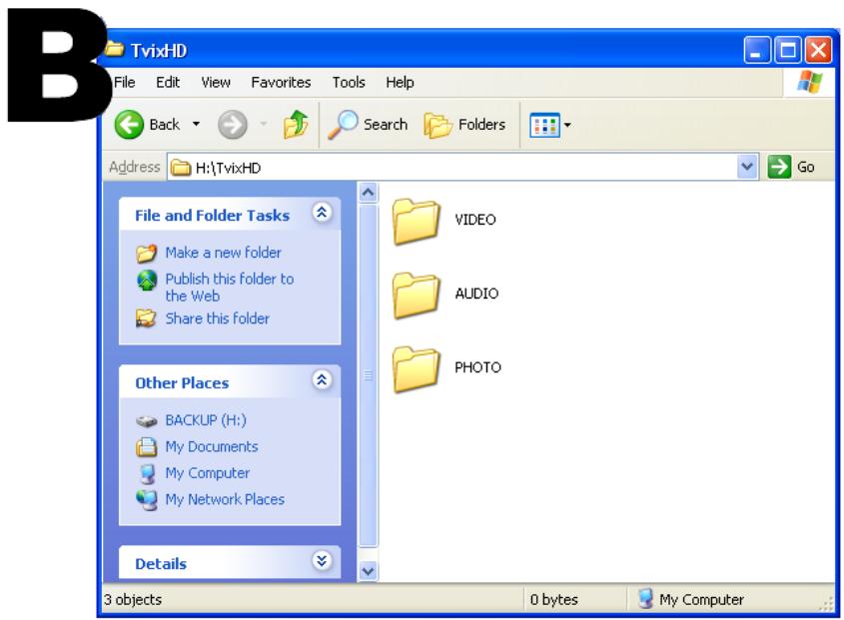Select the AUDIO folder icon
Screen dimensions: 844x620
point(417,295)
